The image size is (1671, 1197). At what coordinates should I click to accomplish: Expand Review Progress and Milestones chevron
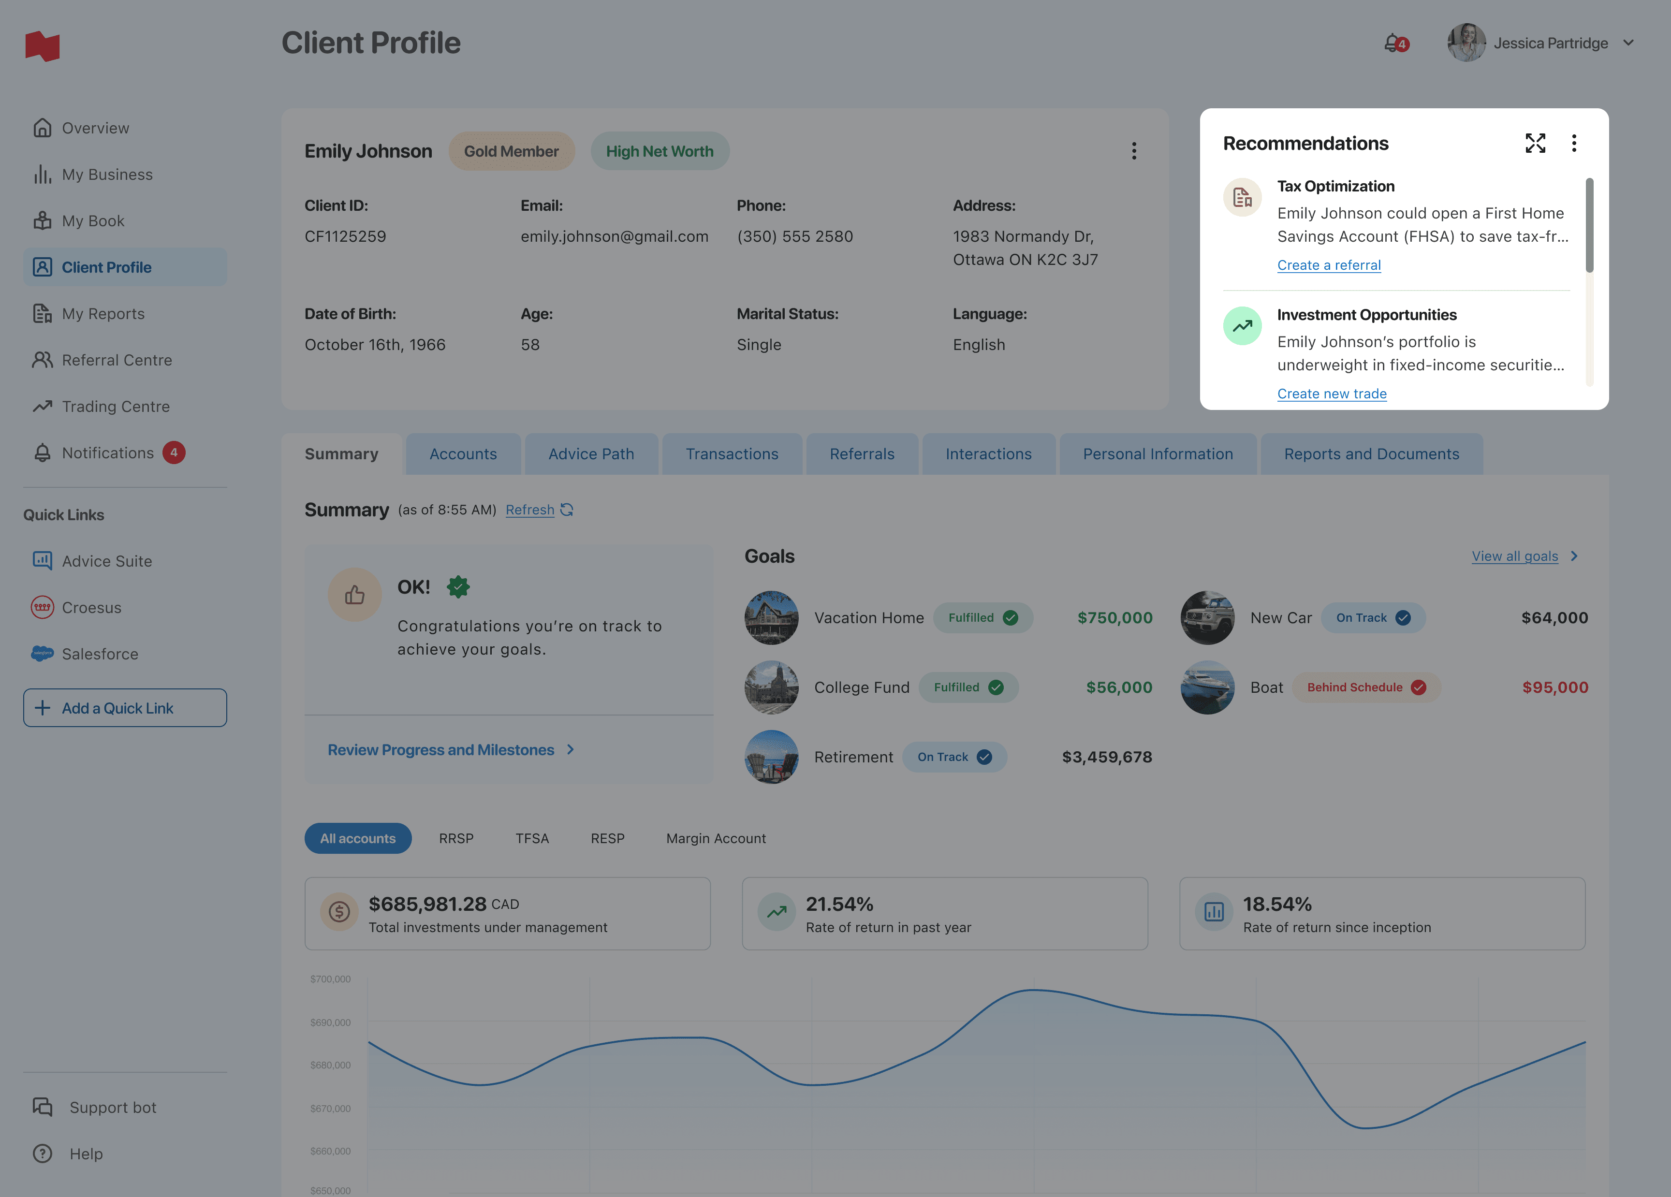coord(570,750)
